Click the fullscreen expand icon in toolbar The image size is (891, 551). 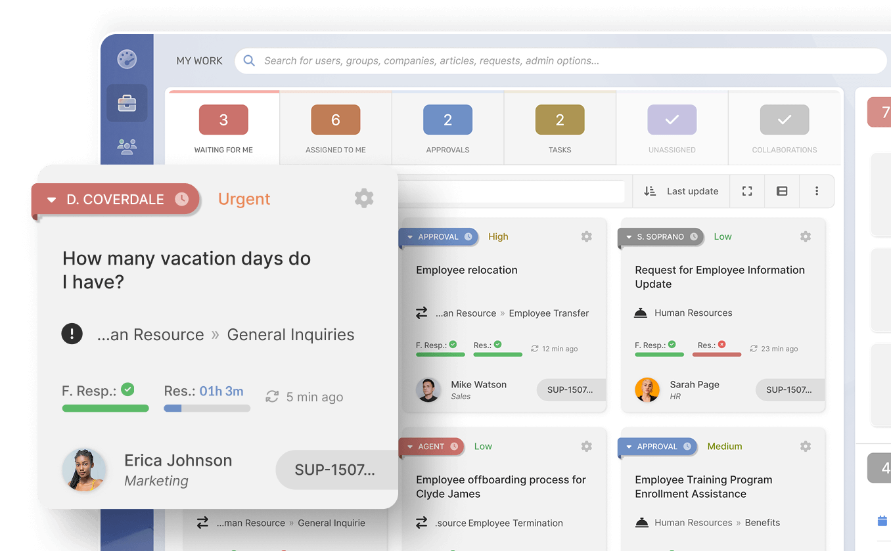click(x=747, y=191)
